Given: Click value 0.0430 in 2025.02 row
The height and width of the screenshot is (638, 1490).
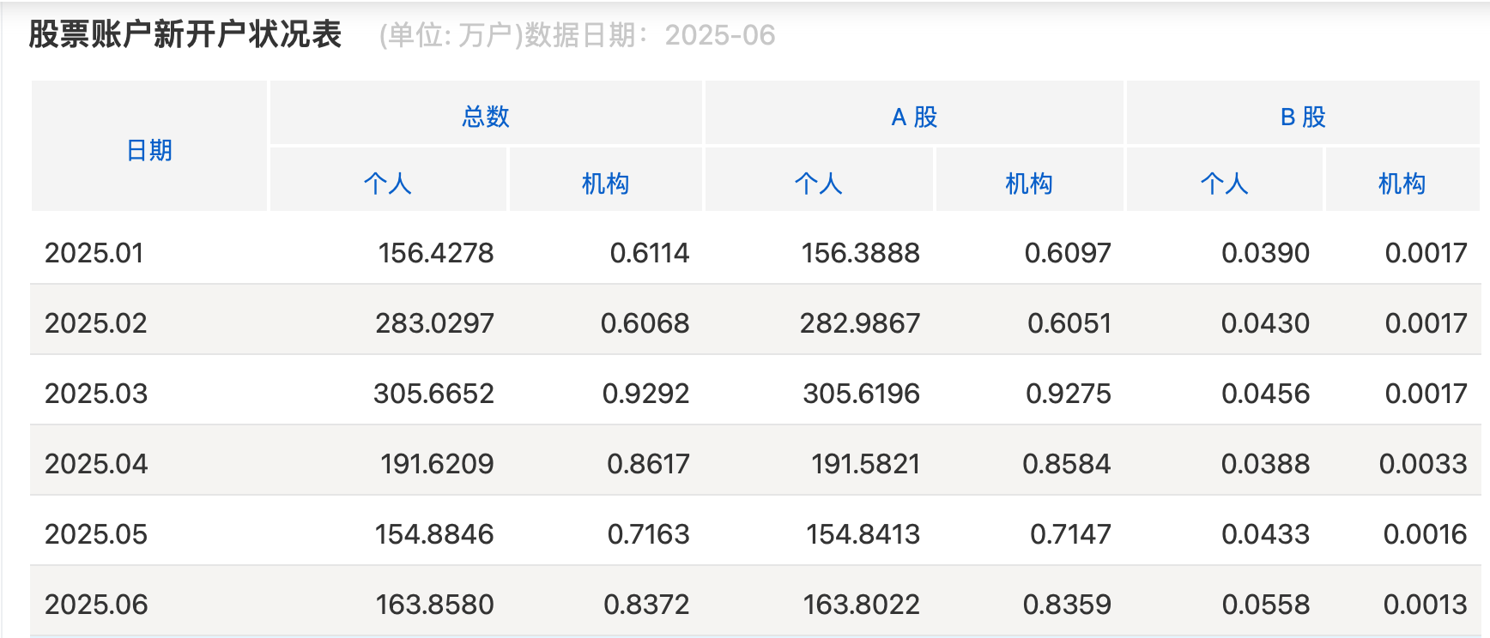Looking at the screenshot, I should (x=1266, y=323).
